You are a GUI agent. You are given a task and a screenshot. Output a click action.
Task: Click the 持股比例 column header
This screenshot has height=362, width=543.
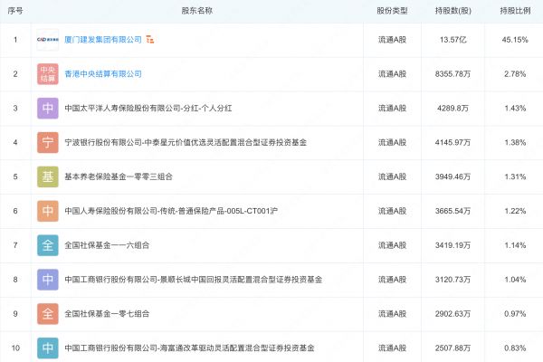(x=513, y=11)
